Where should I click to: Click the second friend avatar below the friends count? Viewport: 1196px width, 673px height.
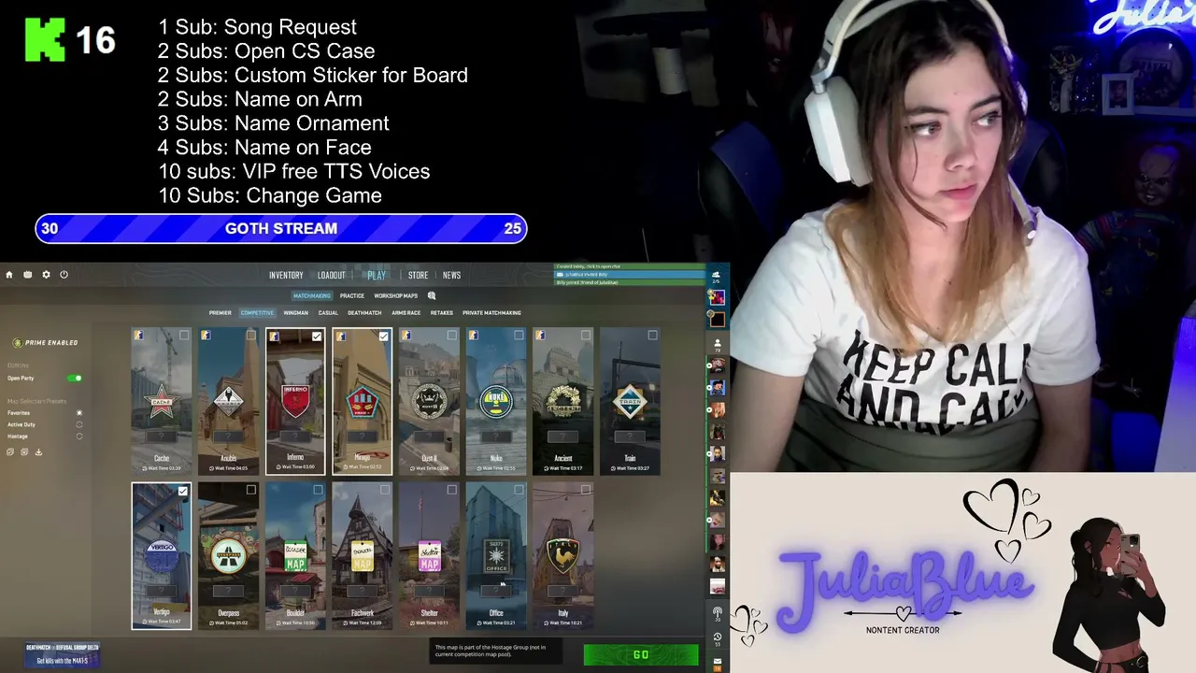[x=717, y=386]
